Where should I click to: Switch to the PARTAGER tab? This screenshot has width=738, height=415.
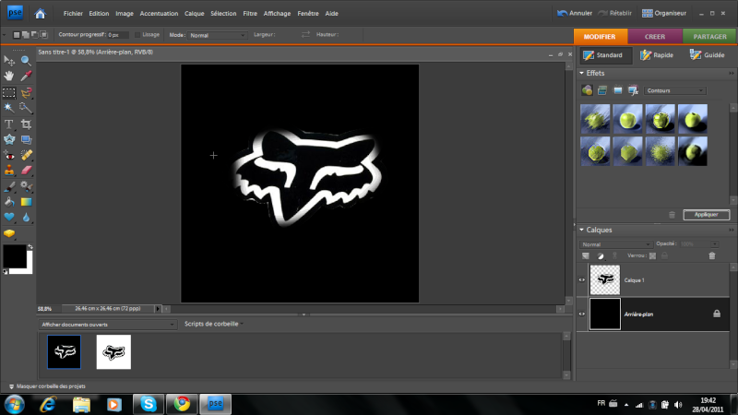point(709,36)
